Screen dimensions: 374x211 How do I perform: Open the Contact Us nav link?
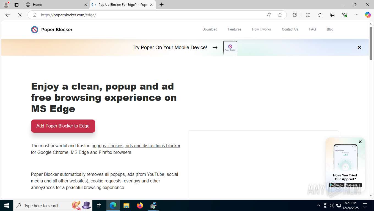[290, 29]
